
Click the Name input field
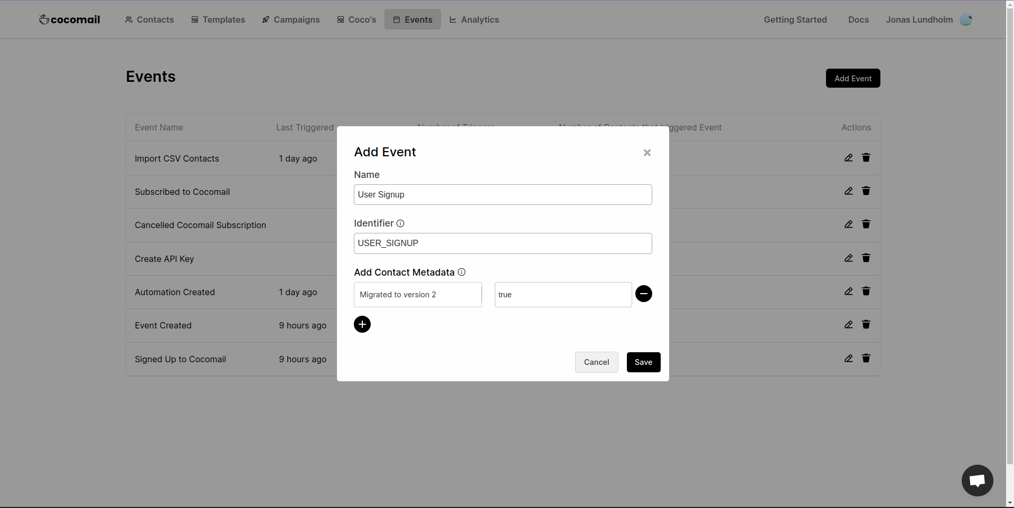coord(503,194)
